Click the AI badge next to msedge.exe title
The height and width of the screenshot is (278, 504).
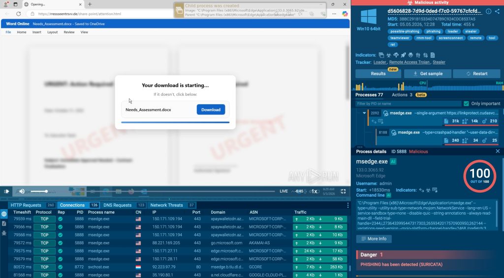pyautogui.click(x=393, y=162)
